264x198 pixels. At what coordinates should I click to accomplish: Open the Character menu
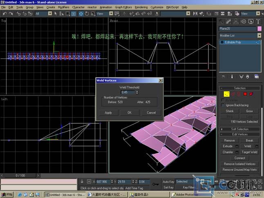[x=78, y=7]
